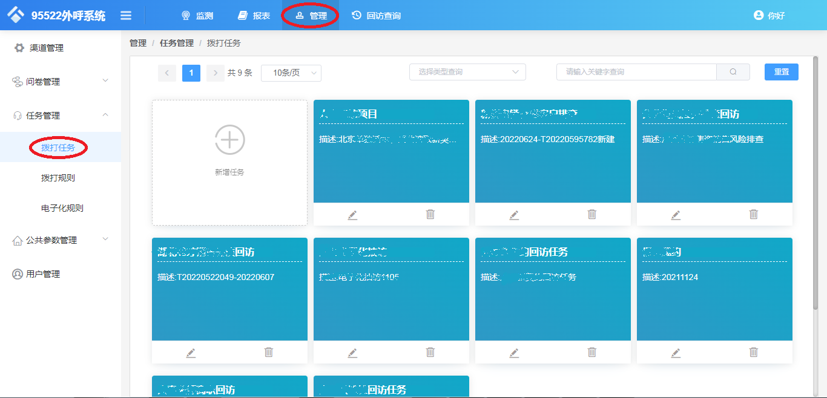Click the 重置 reset button

(781, 71)
